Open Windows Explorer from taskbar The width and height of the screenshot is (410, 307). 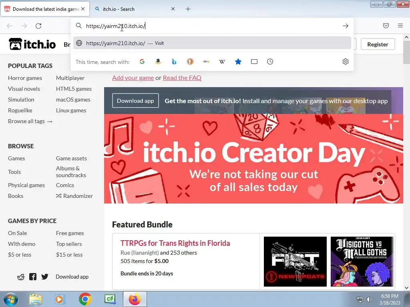pyautogui.click(x=35, y=299)
